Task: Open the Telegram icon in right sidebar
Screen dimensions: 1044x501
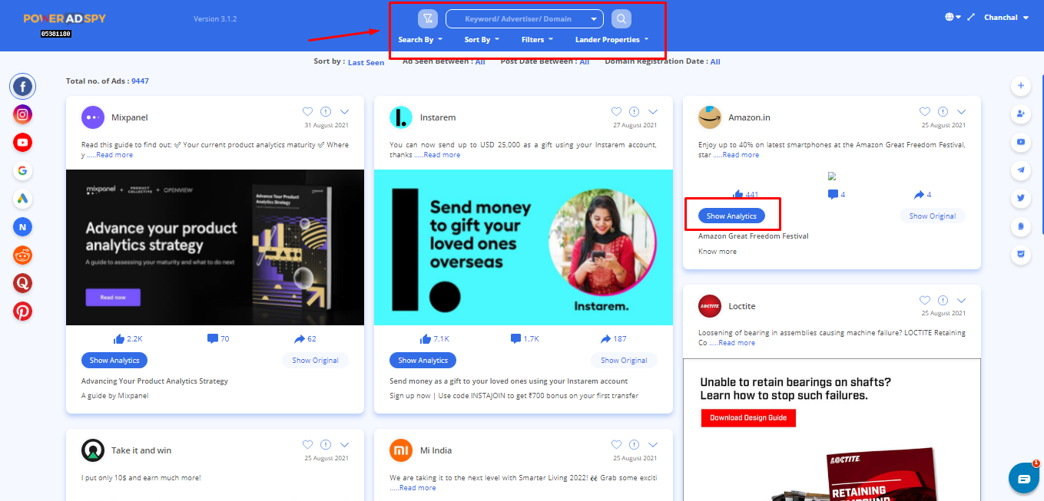Action: click(x=1021, y=170)
